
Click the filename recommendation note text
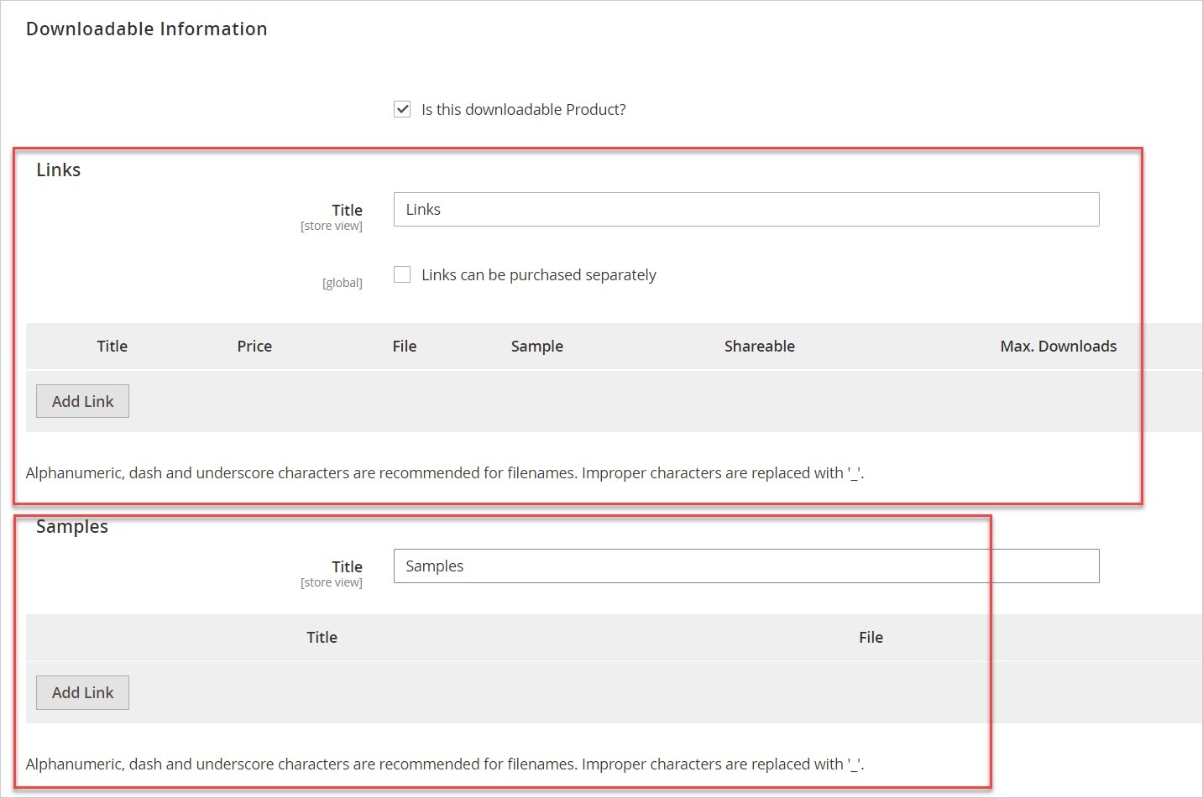[443, 472]
